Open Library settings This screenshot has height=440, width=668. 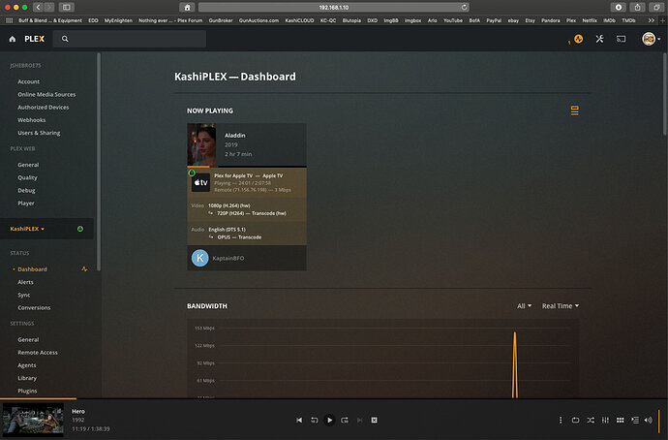click(x=27, y=378)
